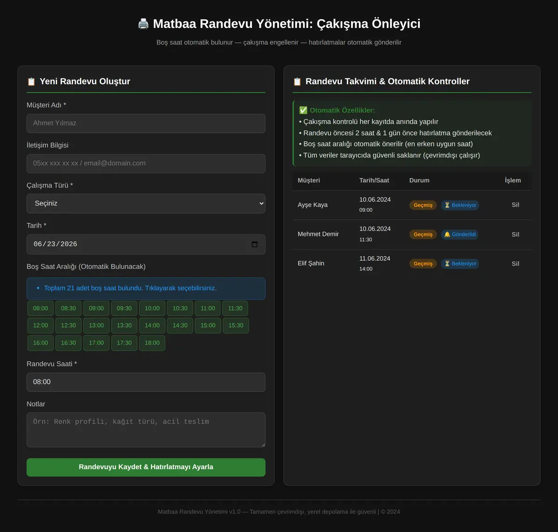Click Sil for Elif Şahin's appointment

(515, 263)
